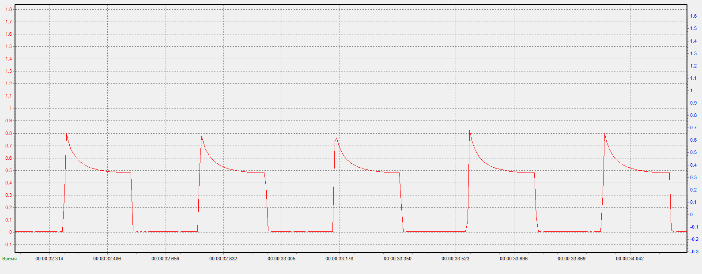702x274 pixels.
Task: Click the blue -0.1 right axis value
Action: 694,227
